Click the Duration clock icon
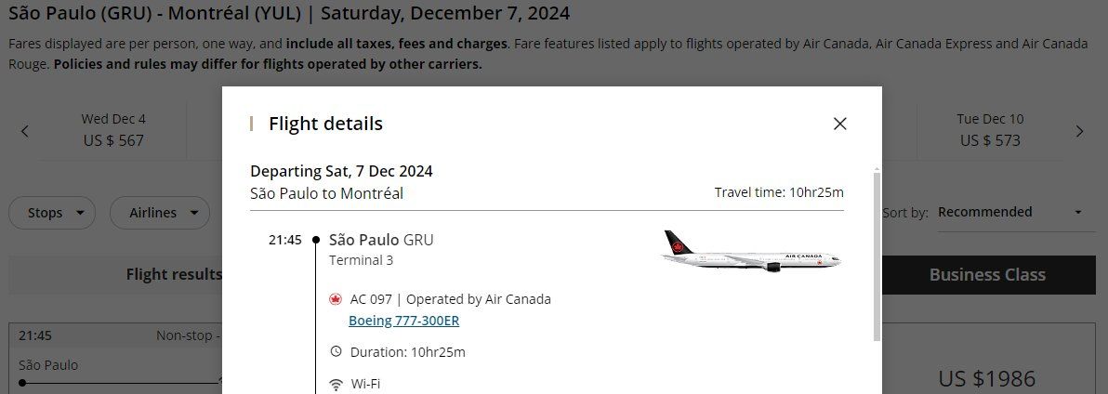Screen dimensions: 1108x394 coord(336,351)
